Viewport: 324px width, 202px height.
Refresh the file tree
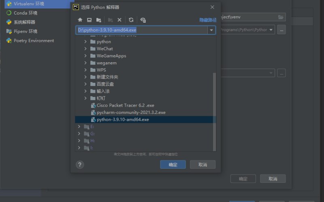[x=131, y=20]
